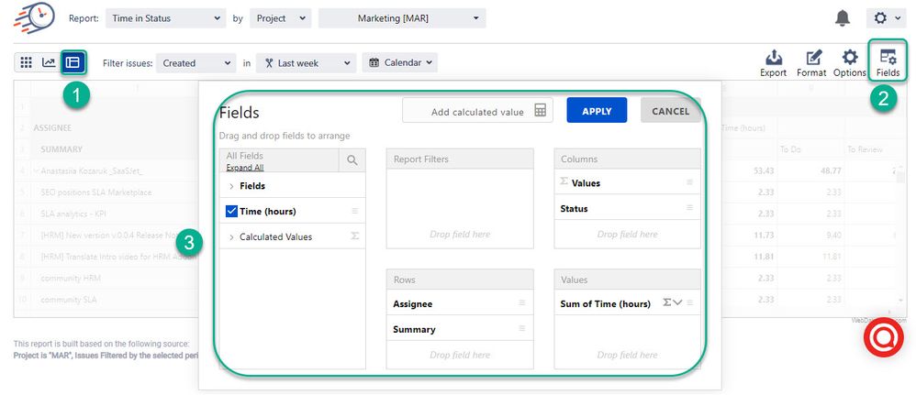Click the Columns 'Drop field here' area
The width and height of the screenshot is (916, 395).
pos(627,234)
